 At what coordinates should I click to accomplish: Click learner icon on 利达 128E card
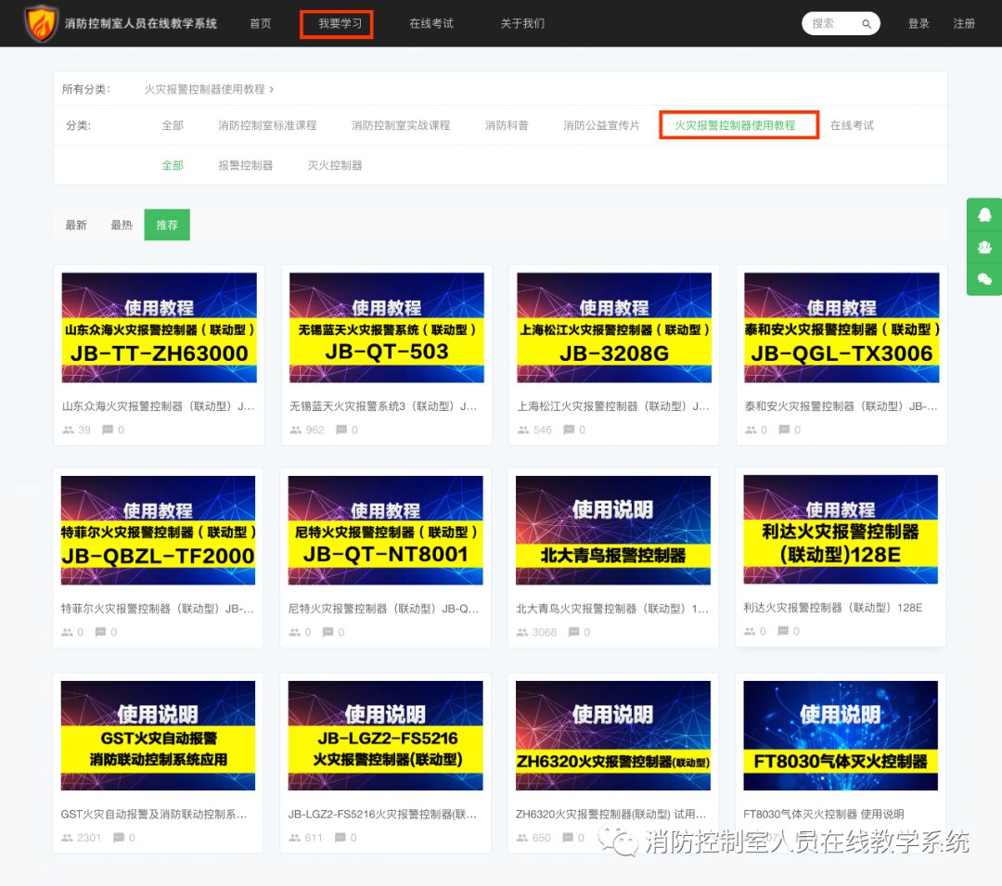pyautogui.click(x=750, y=631)
